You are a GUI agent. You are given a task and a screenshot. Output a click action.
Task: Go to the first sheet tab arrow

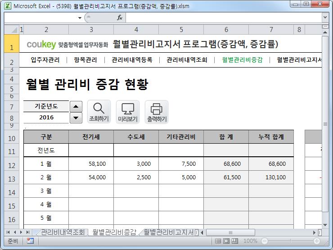pyautogui.click(x=8, y=232)
